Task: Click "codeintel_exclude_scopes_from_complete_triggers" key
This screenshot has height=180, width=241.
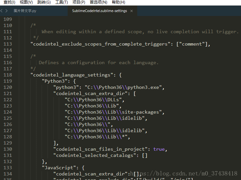Action: tap(101, 44)
